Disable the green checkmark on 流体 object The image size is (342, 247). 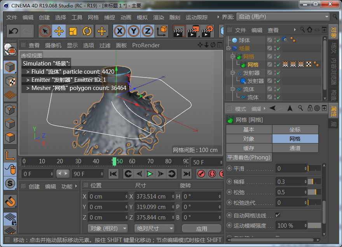(279, 90)
